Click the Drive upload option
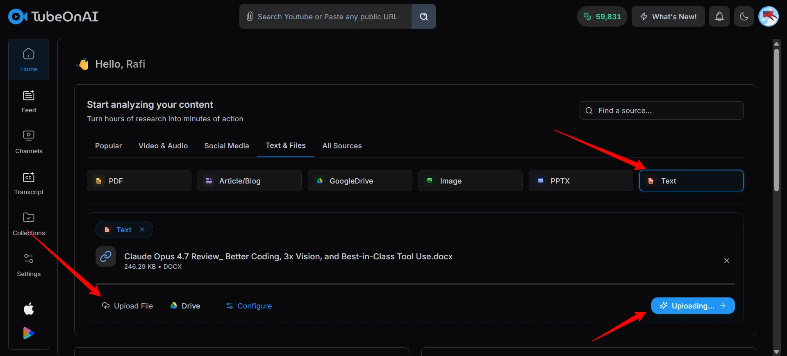Viewport: 787px width, 356px height. pos(185,306)
